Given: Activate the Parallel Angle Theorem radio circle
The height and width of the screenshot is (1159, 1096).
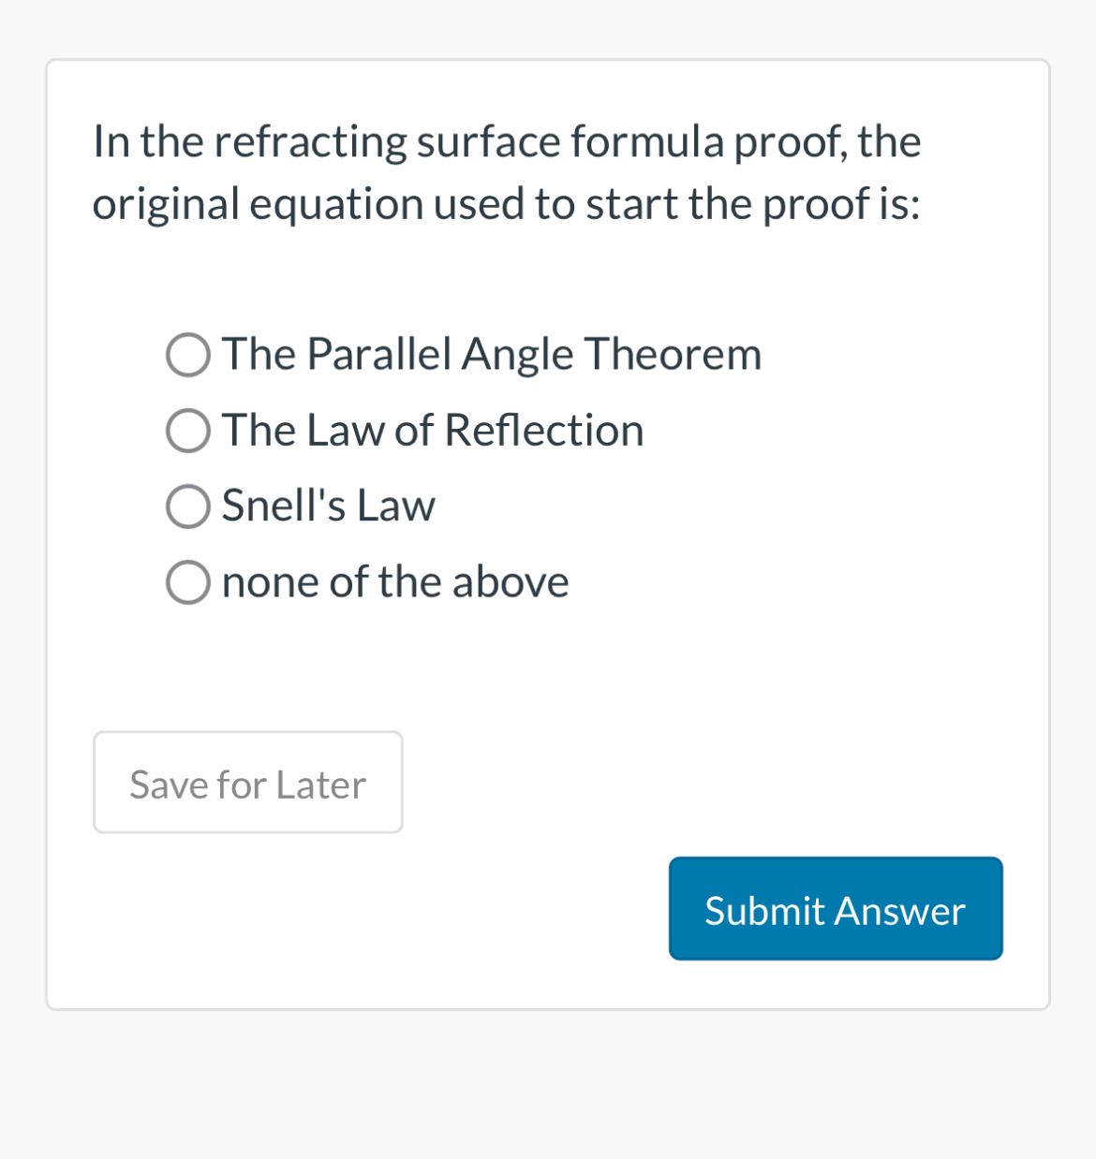Looking at the screenshot, I should pos(187,355).
